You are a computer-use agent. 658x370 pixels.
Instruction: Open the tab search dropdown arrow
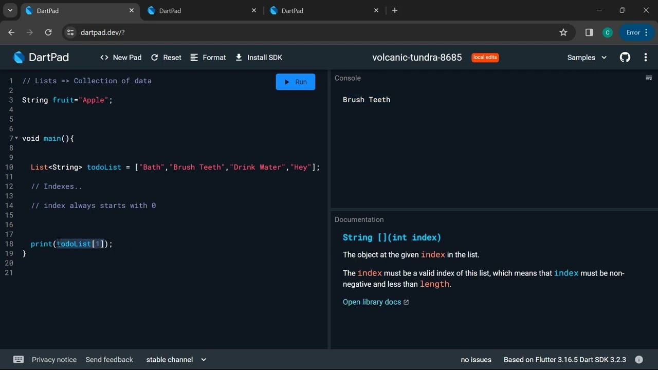[10, 10]
